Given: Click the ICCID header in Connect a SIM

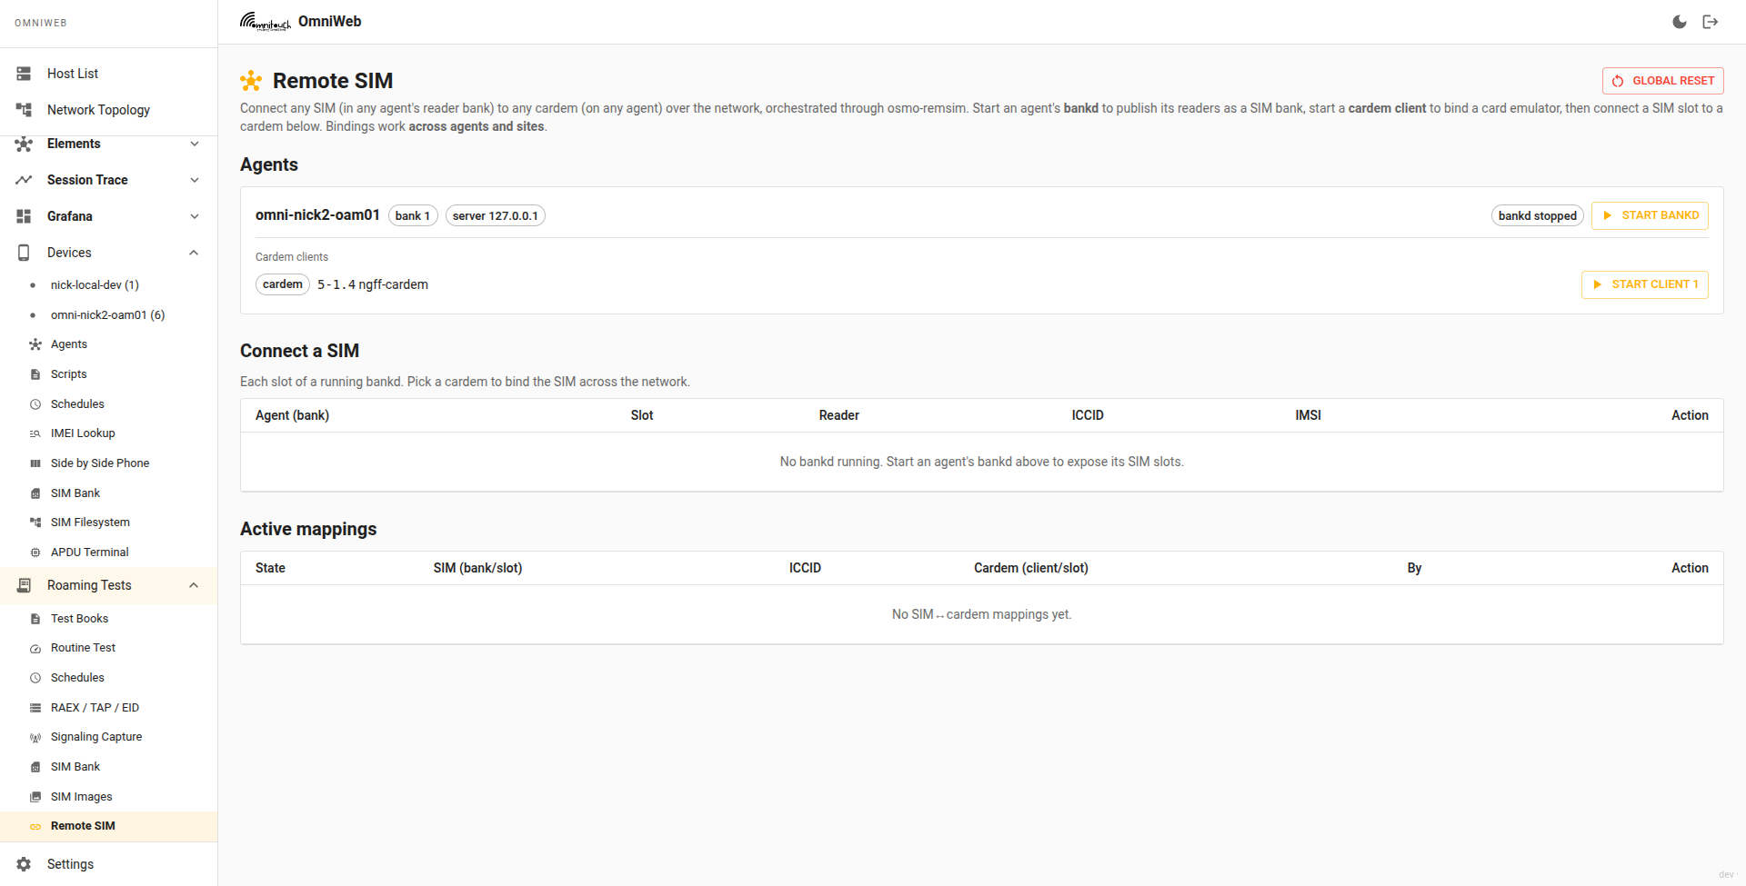Looking at the screenshot, I should (x=1088, y=415).
